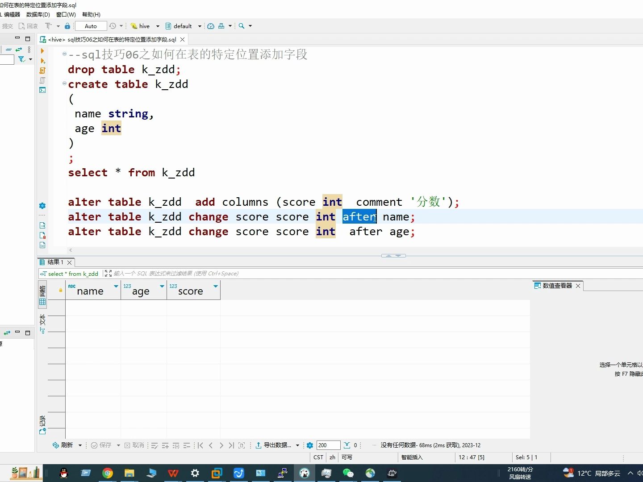
Task: Execute statement in new tab icon
Action: tap(42, 61)
